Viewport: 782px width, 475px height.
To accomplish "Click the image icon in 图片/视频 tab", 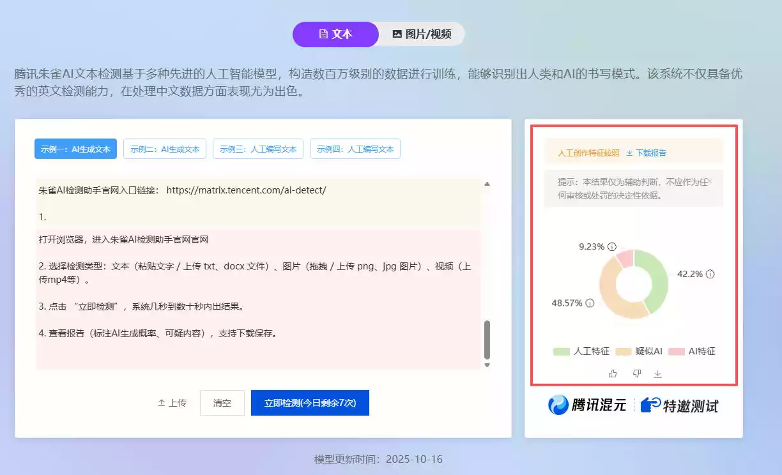I will click(397, 34).
